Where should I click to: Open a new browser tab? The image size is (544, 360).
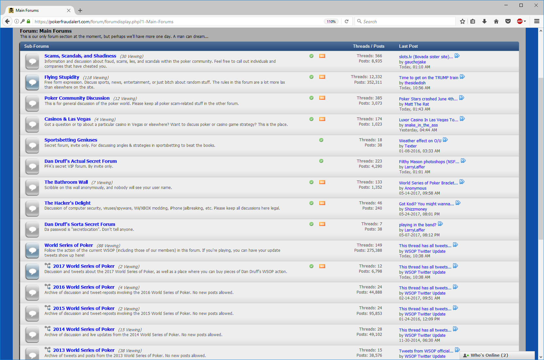[80, 10]
